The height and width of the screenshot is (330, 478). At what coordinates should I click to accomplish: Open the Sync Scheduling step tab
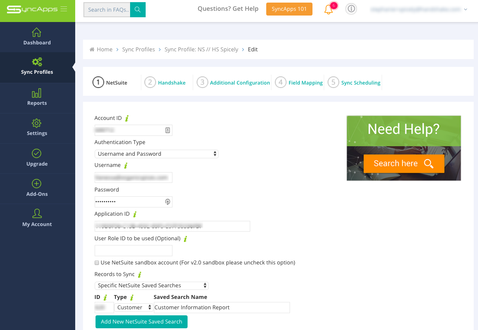pos(360,83)
